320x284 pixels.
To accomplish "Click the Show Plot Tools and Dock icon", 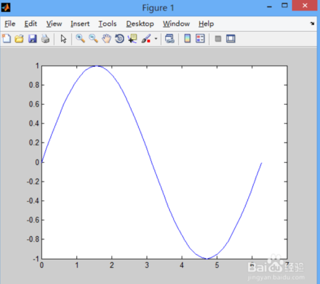I will tap(231, 38).
